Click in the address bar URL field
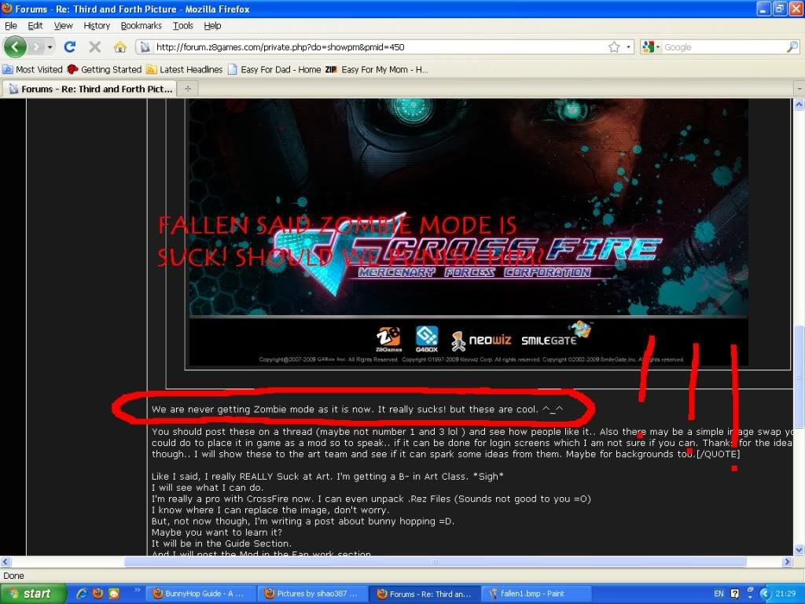805x604 pixels. tap(377, 47)
